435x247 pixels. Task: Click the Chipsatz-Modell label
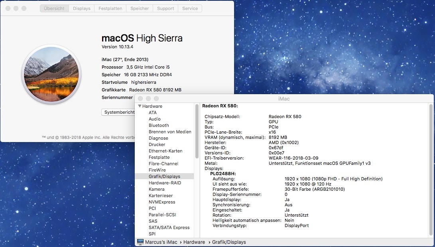(222, 117)
